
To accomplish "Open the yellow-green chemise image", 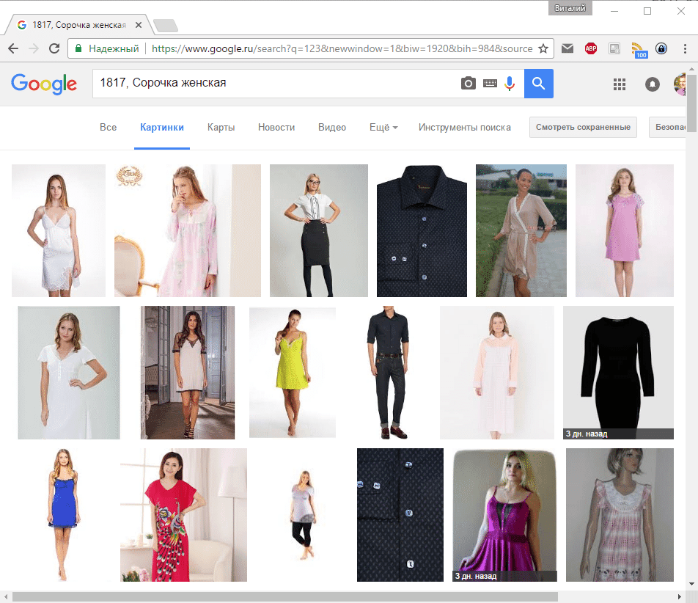I will click(x=293, y=372).
